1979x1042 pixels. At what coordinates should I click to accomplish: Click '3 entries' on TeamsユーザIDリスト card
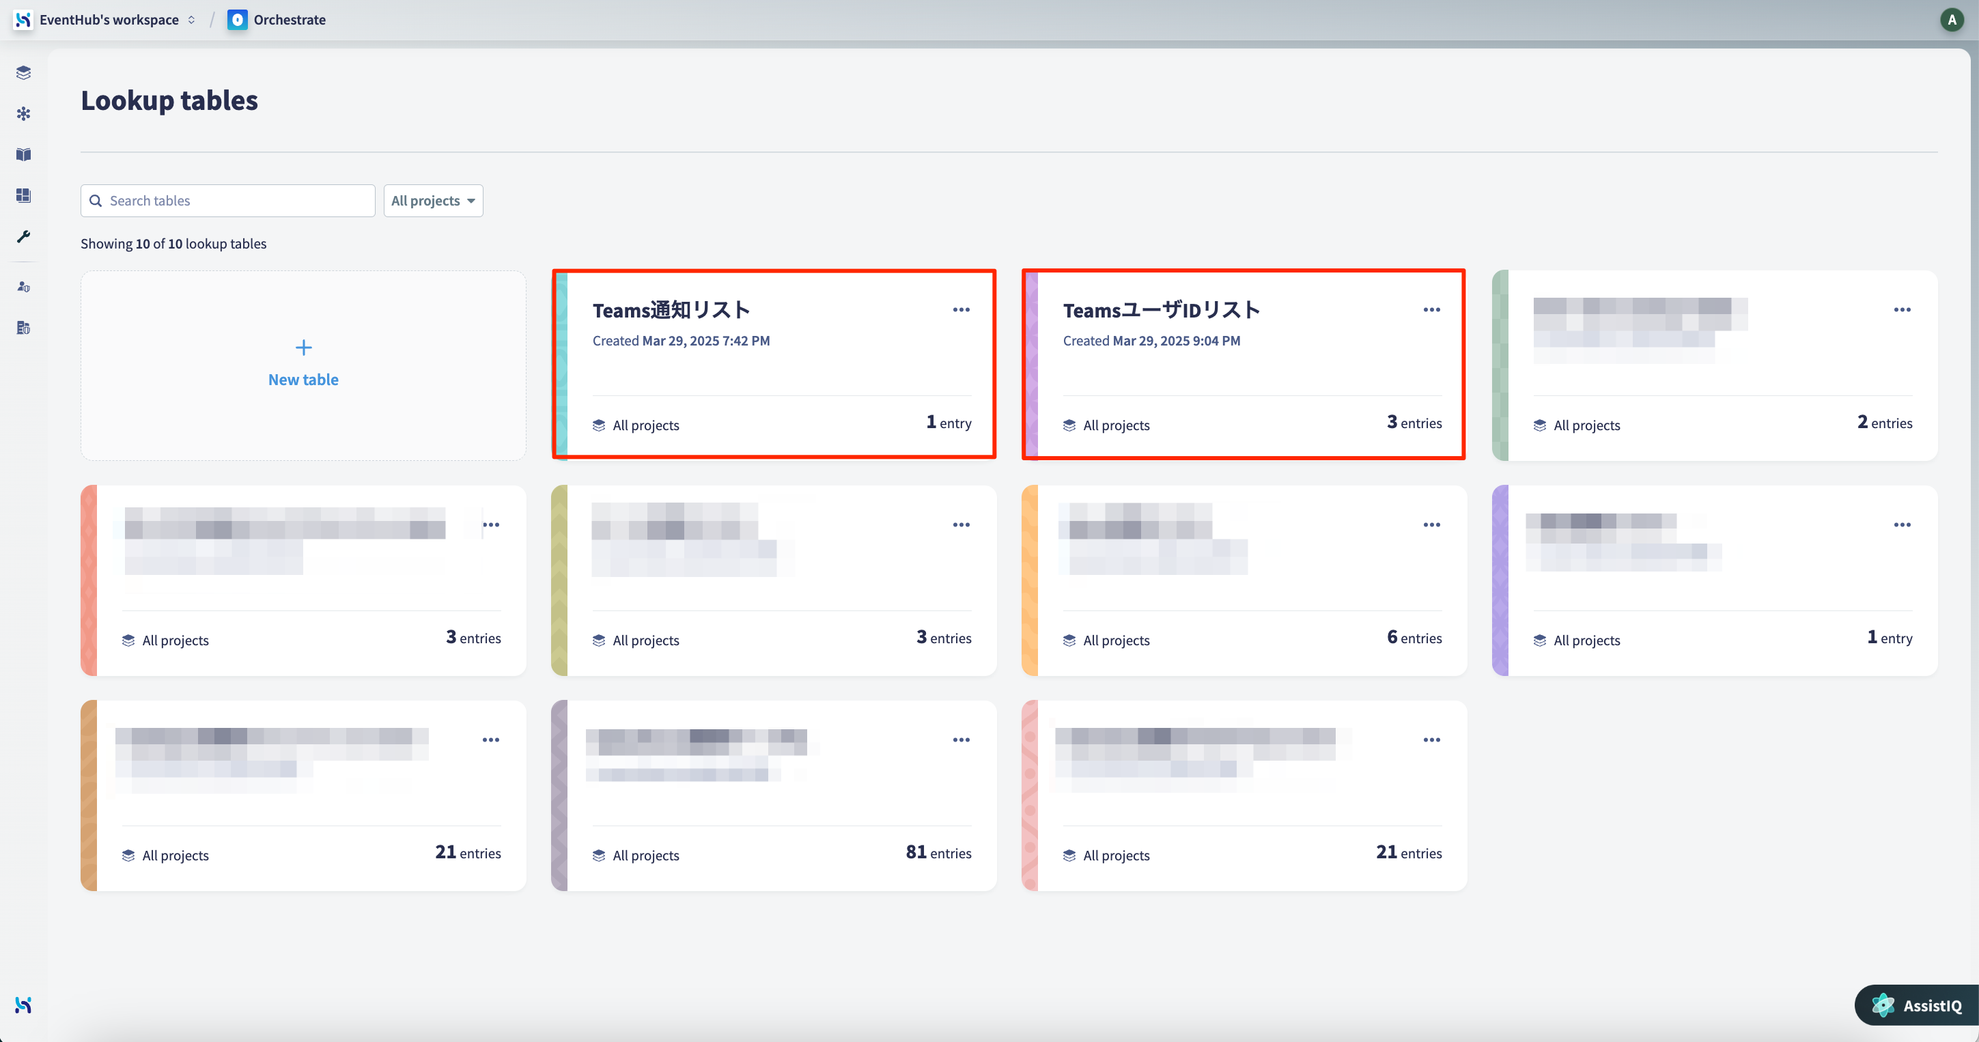click(x=1414, y=423)
